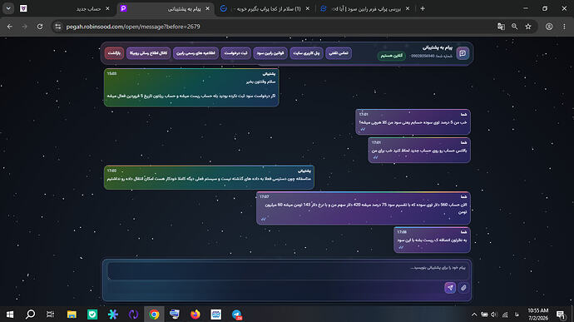Switch to the 'بررسی پراپ فرم رابین سود' tab
Viewport: 574px width, 322px height.
coord(365,8)
